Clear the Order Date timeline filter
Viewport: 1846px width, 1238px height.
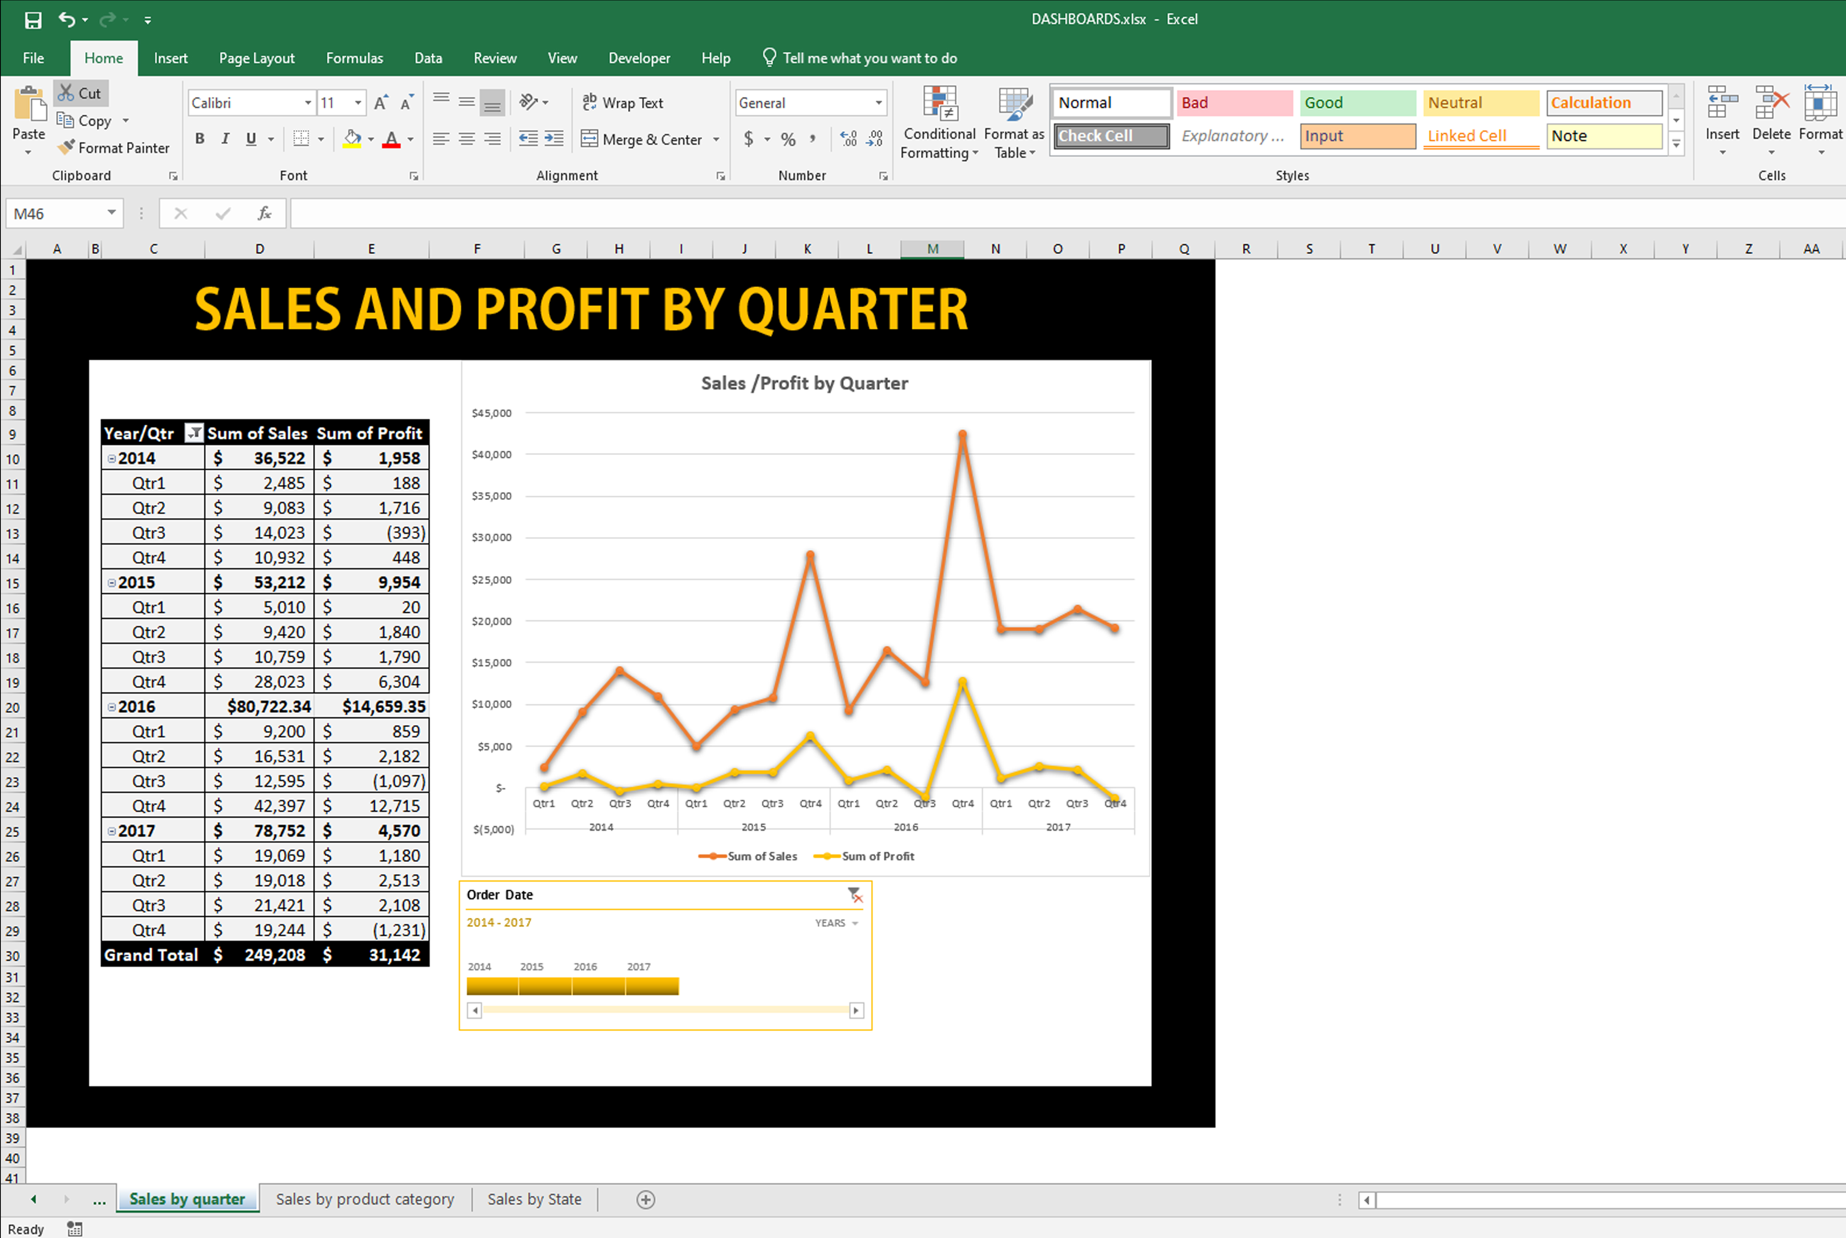pos(854,895)
